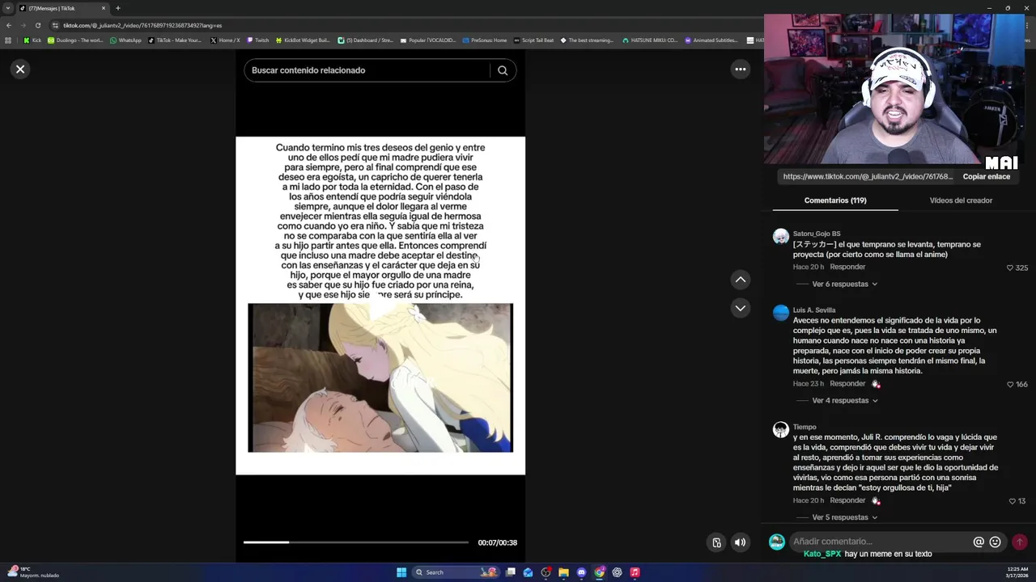
Task: Go to previous video with up arrow
Action: pyautogui.click(x=740, y=280)
